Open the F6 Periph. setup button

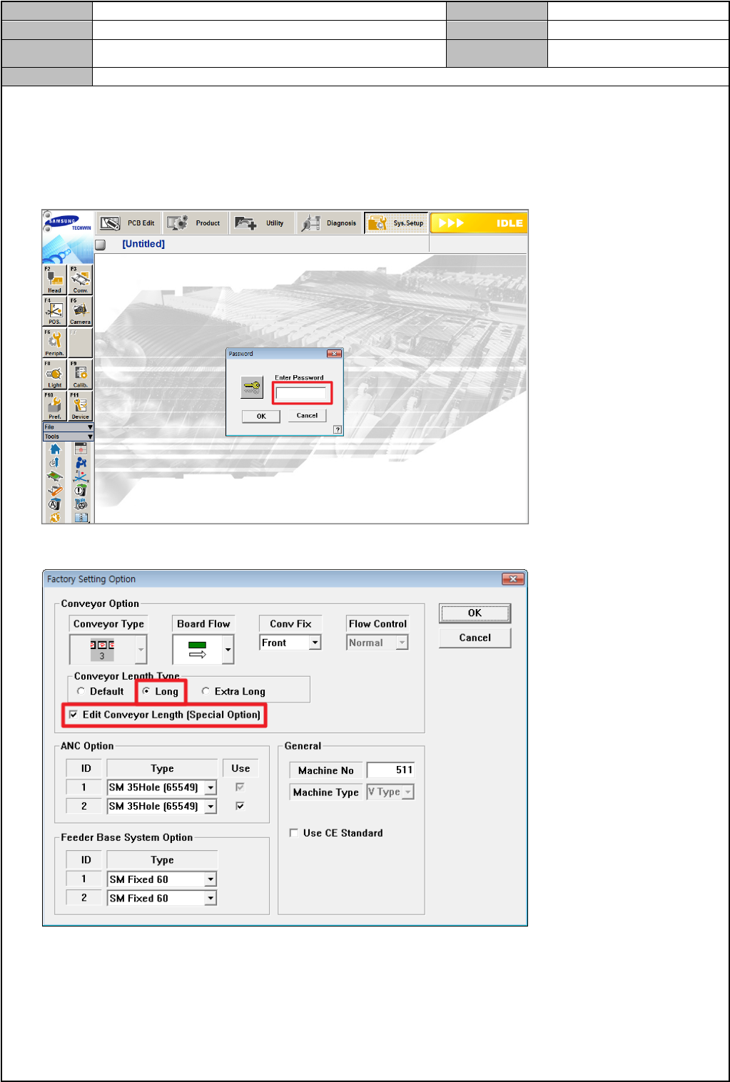click(x=54, y=342)
